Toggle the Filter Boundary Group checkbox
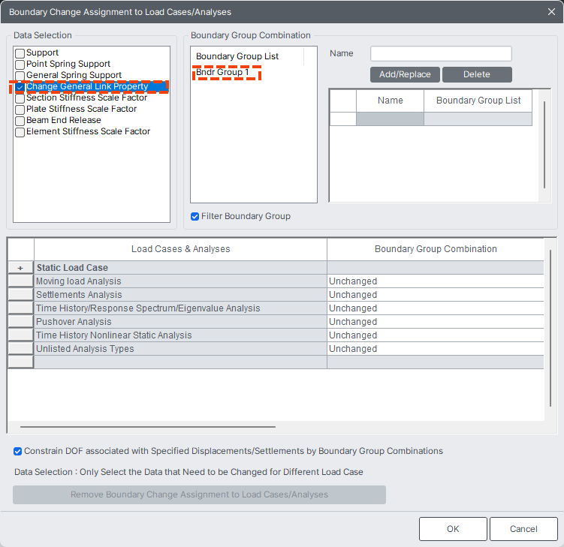The height and width of the screenshot is (547, 564). click(x=195, y=216)
